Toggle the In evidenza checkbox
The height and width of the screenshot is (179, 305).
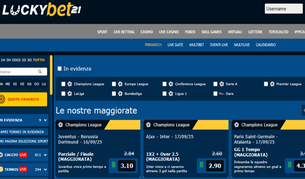[60, 69]
